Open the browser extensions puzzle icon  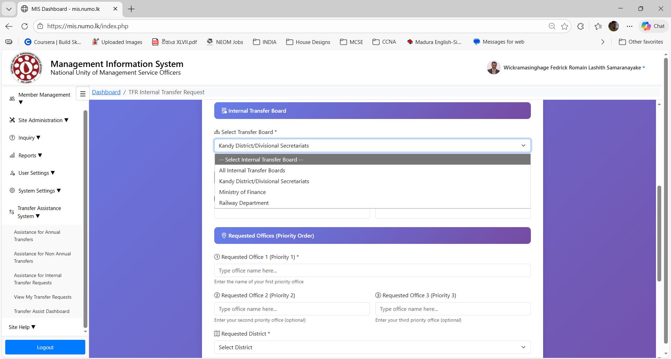[x=580, y=26]
